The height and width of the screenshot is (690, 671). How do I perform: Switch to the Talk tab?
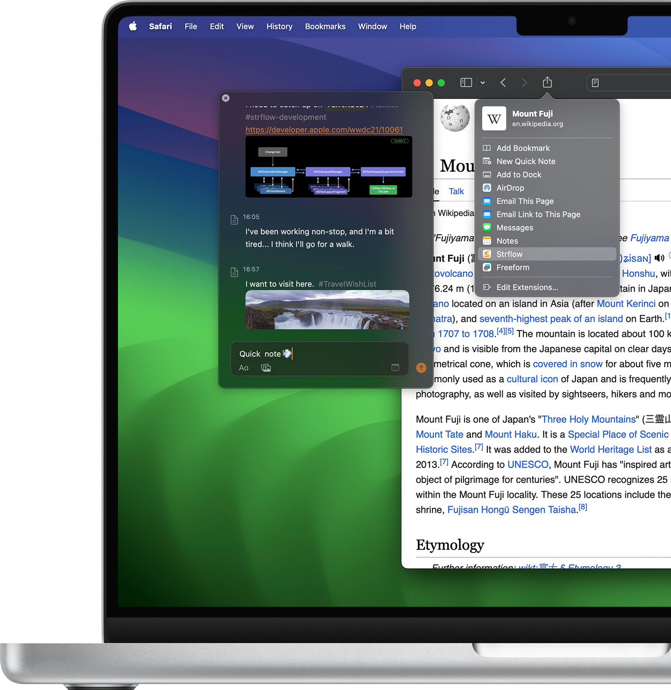[456, 192]
